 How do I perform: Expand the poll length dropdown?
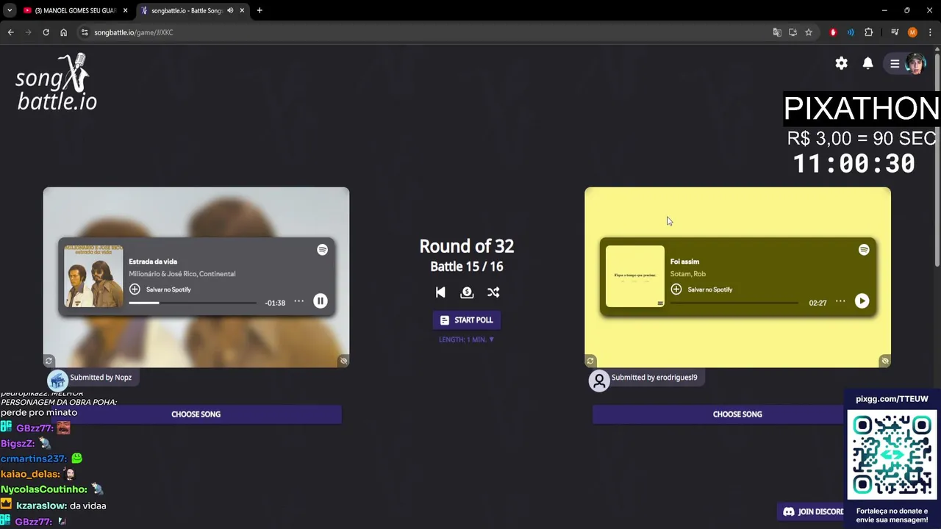pos(466,339)
